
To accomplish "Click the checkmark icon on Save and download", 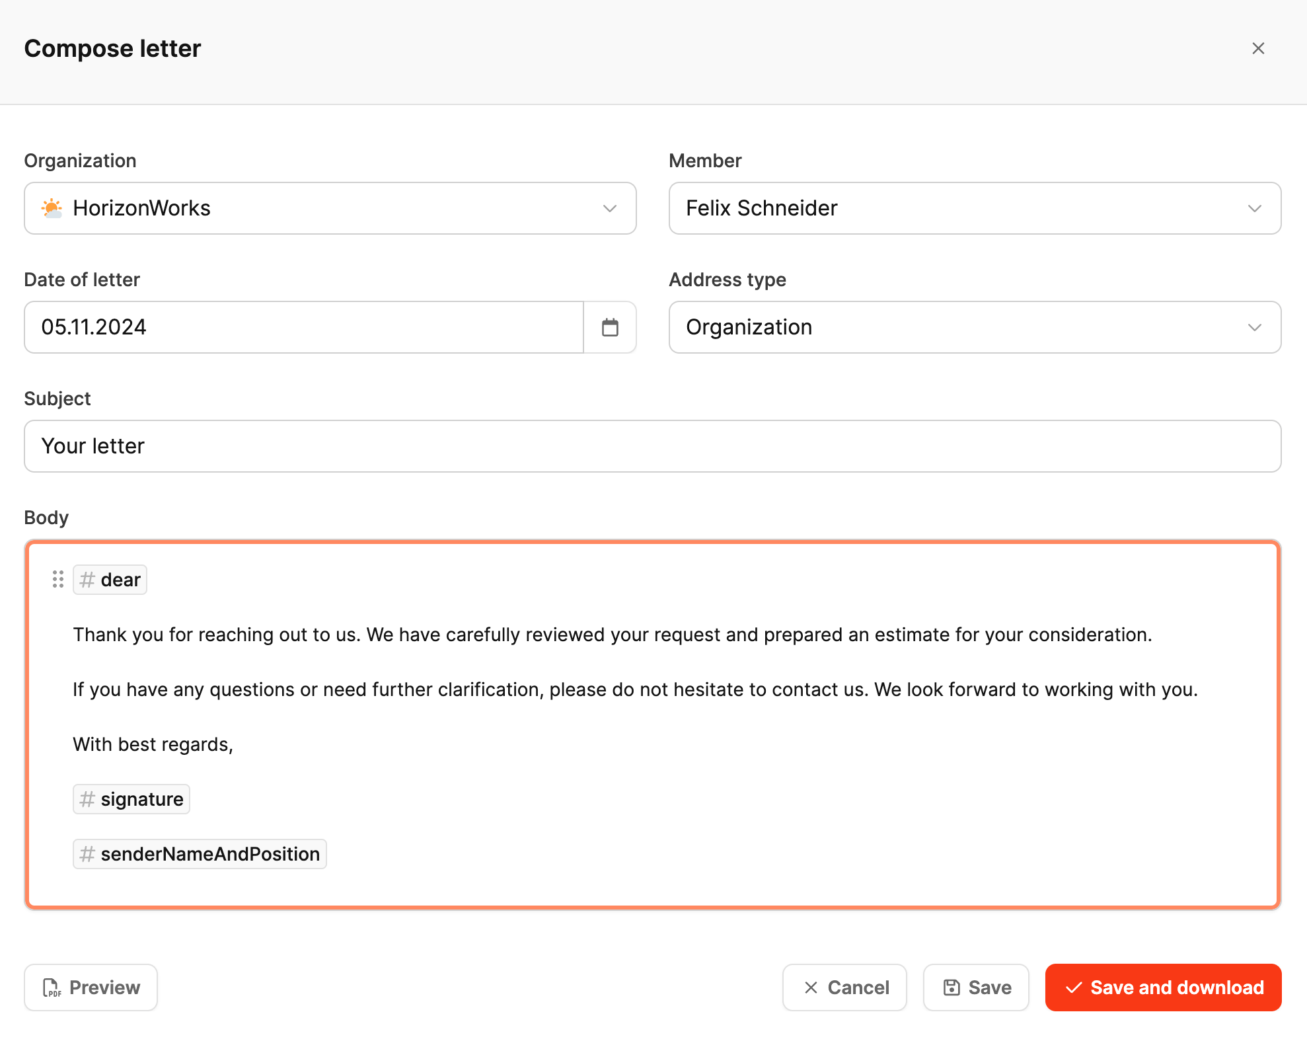I will [1074, 988].
